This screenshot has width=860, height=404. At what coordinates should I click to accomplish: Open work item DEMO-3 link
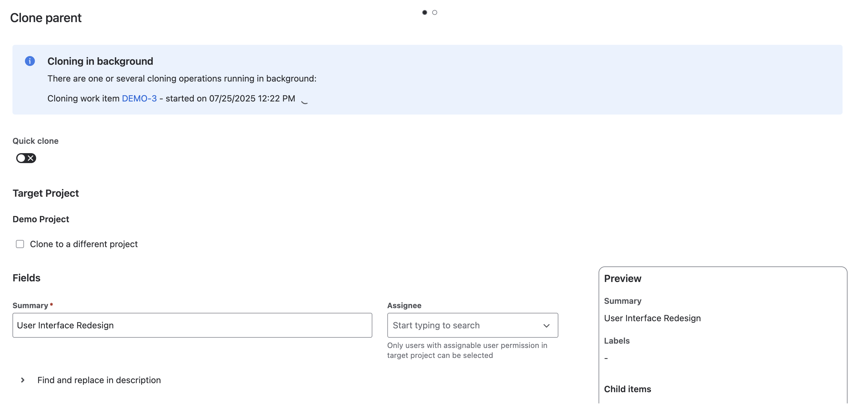point(139,98)
